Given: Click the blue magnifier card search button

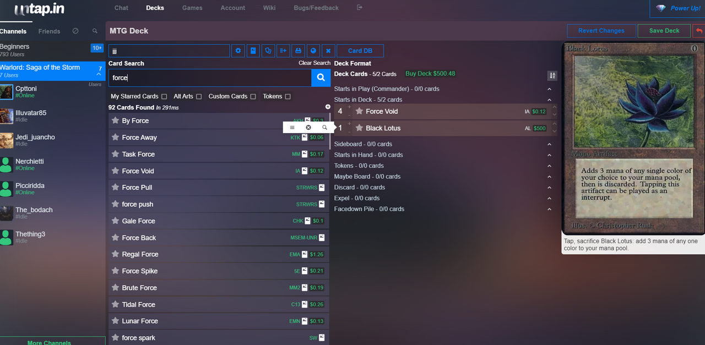Looking at the screenshot, I should (x=321, y=78).
